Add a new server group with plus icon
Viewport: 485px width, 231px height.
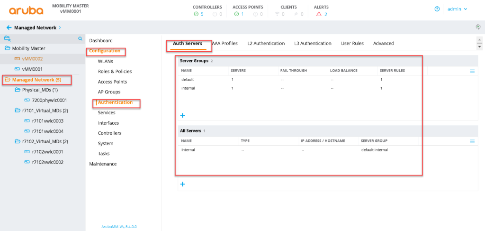[182, 115]
